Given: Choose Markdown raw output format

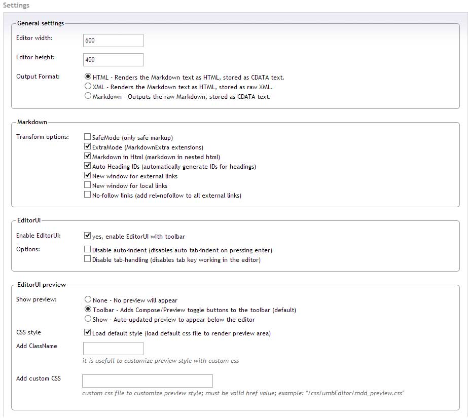Looking at the screenshot, I should coord(88,96).
